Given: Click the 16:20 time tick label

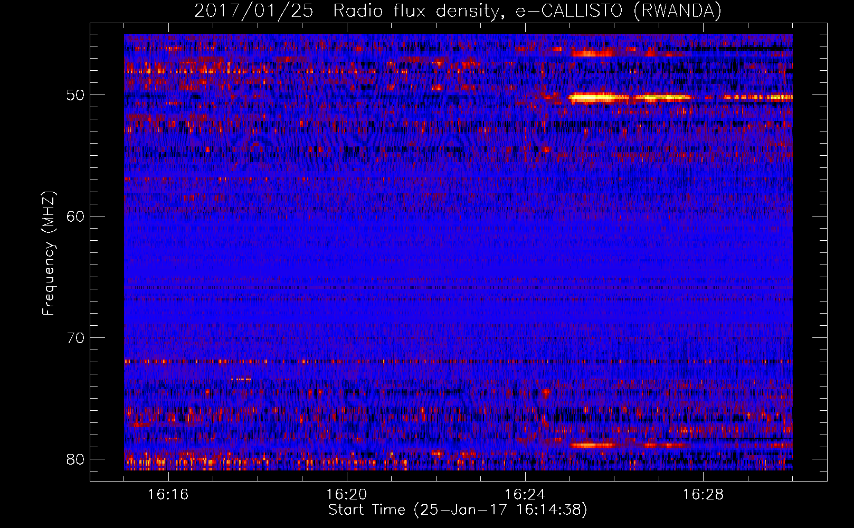Looking at the screenshot, I should [x=346, y=495].
